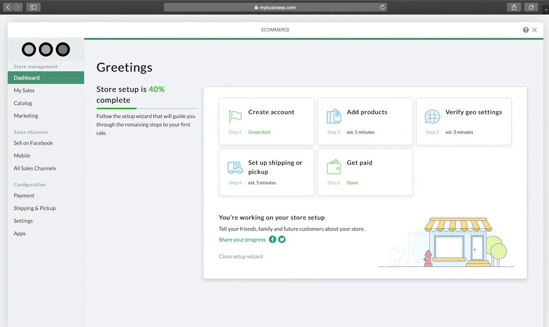Click the Close setup wizard link
Viewport: 549px width, 327px height.
(x=241, y=257)
